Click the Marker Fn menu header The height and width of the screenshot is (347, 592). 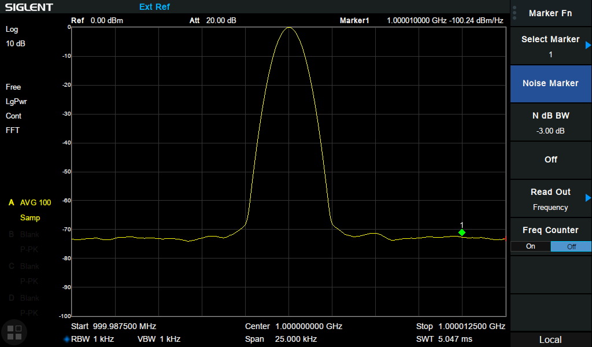pos(550,13)
